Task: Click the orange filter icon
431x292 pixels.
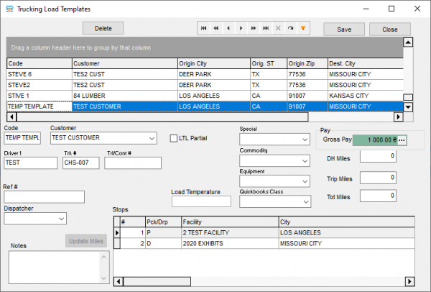Action: 303,28
